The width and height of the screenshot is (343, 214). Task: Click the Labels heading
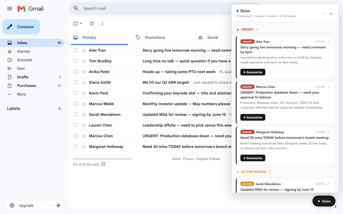[14, 109]
